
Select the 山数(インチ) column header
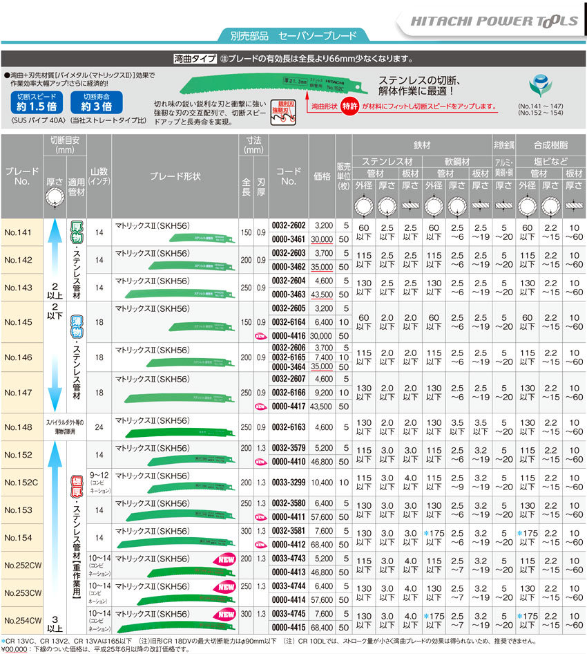(99, 176)
